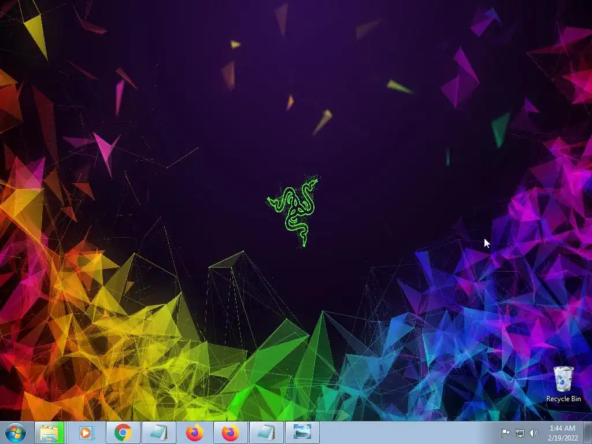Open the clock showing 1:44 AM
This screenshot has height=444, width=592.
tap(563, 433)
